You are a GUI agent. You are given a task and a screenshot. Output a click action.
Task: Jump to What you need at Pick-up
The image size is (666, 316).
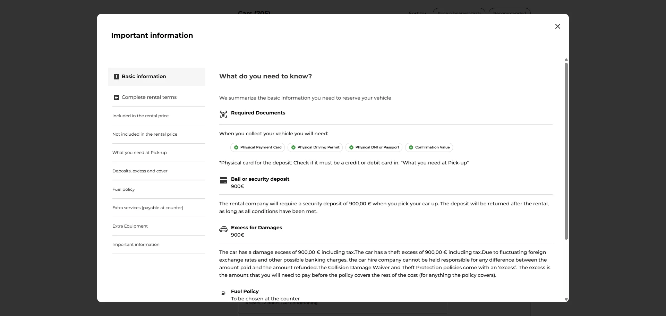point(139,153)
